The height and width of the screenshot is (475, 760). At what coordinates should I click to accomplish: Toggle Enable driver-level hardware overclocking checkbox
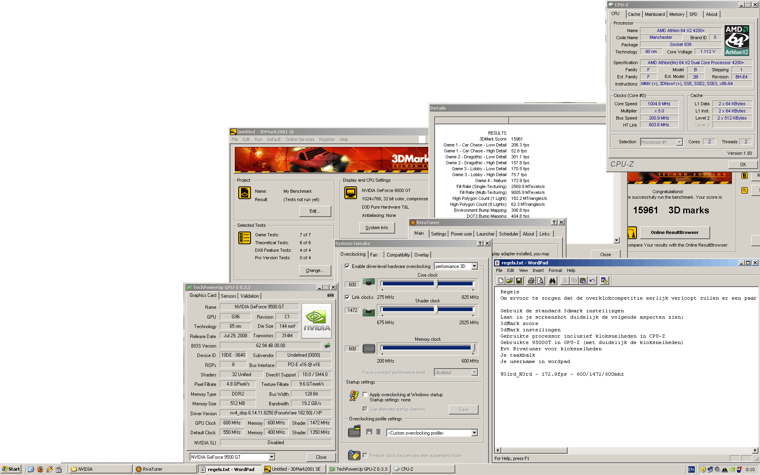[x=347, y=266]
